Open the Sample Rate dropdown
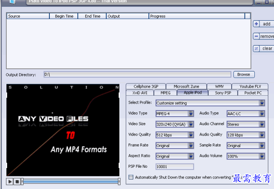 click(x=262, y=146)
